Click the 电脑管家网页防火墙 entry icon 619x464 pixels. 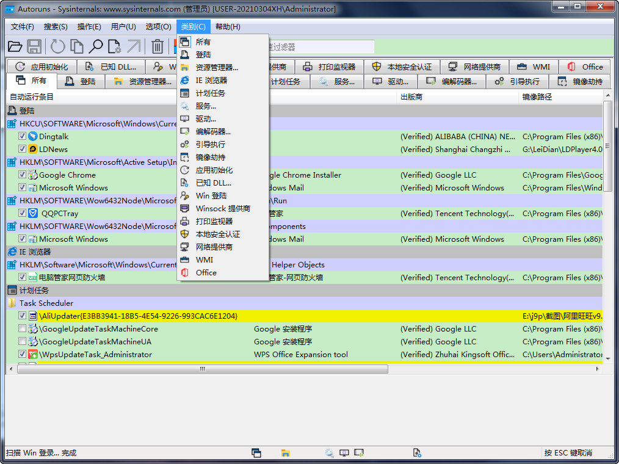pos(33,277)
